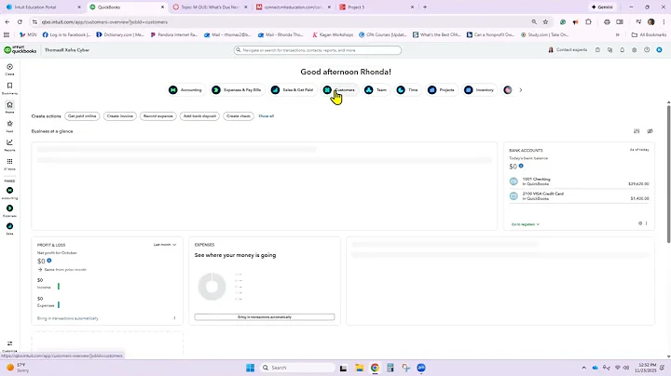Go to Home in left sidebar

click(x=9, y=107)
